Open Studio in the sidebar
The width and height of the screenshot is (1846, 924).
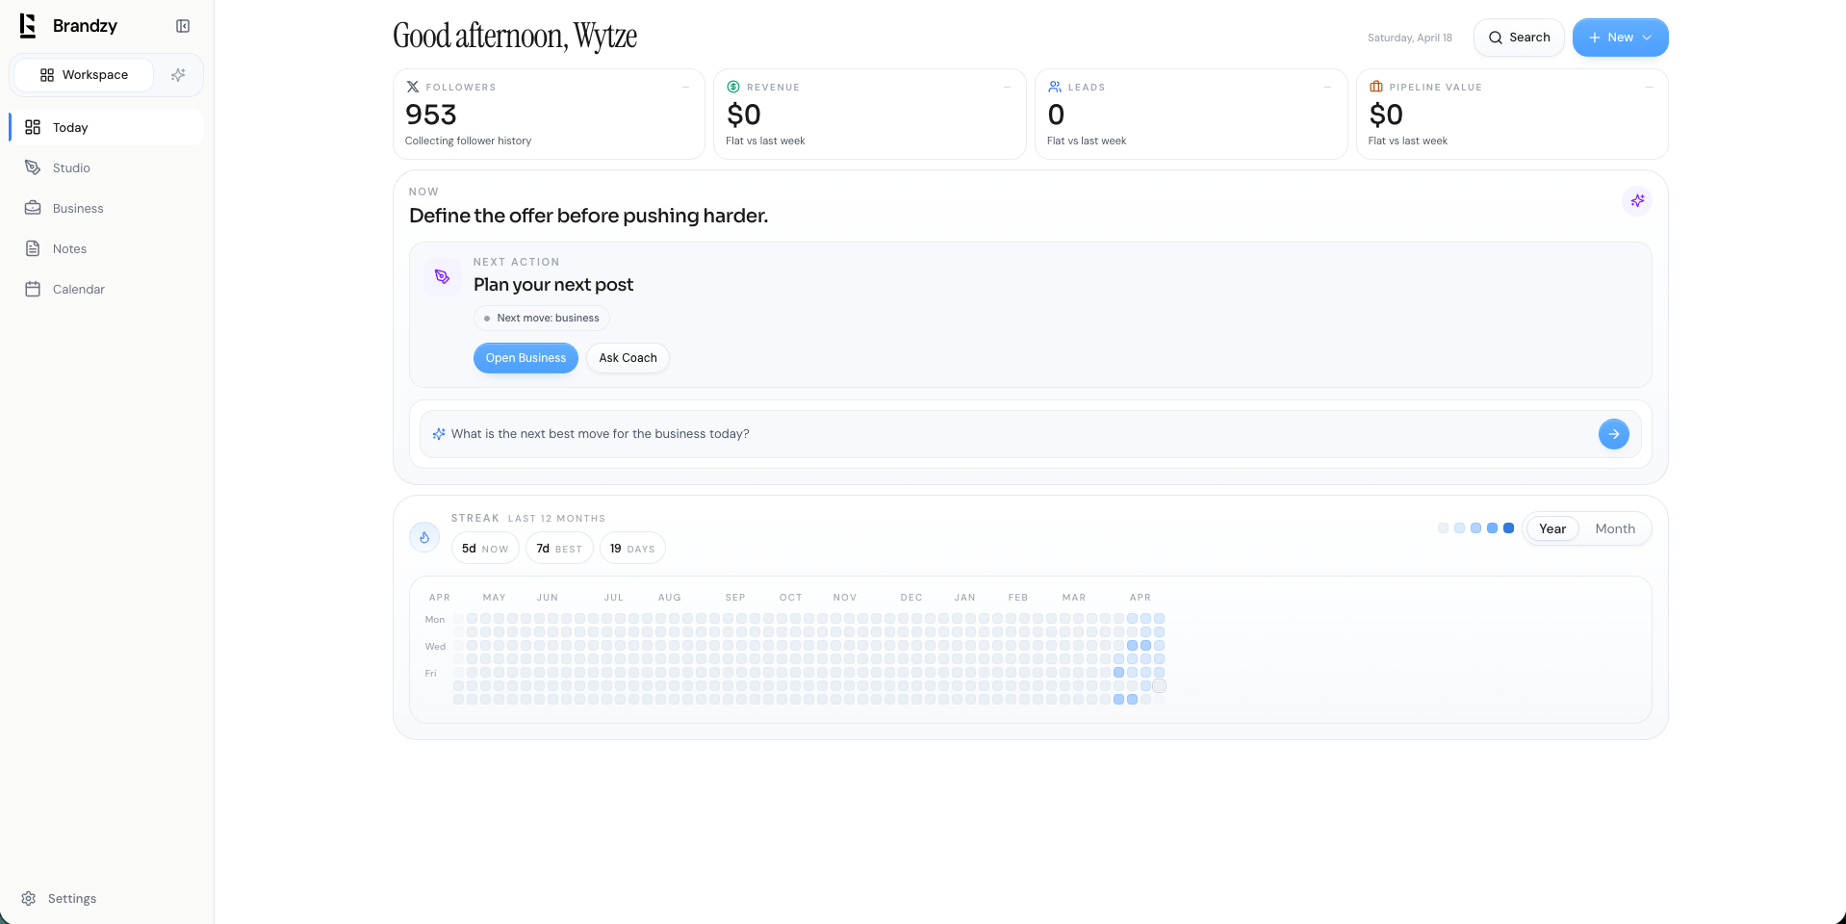[71, 167]
